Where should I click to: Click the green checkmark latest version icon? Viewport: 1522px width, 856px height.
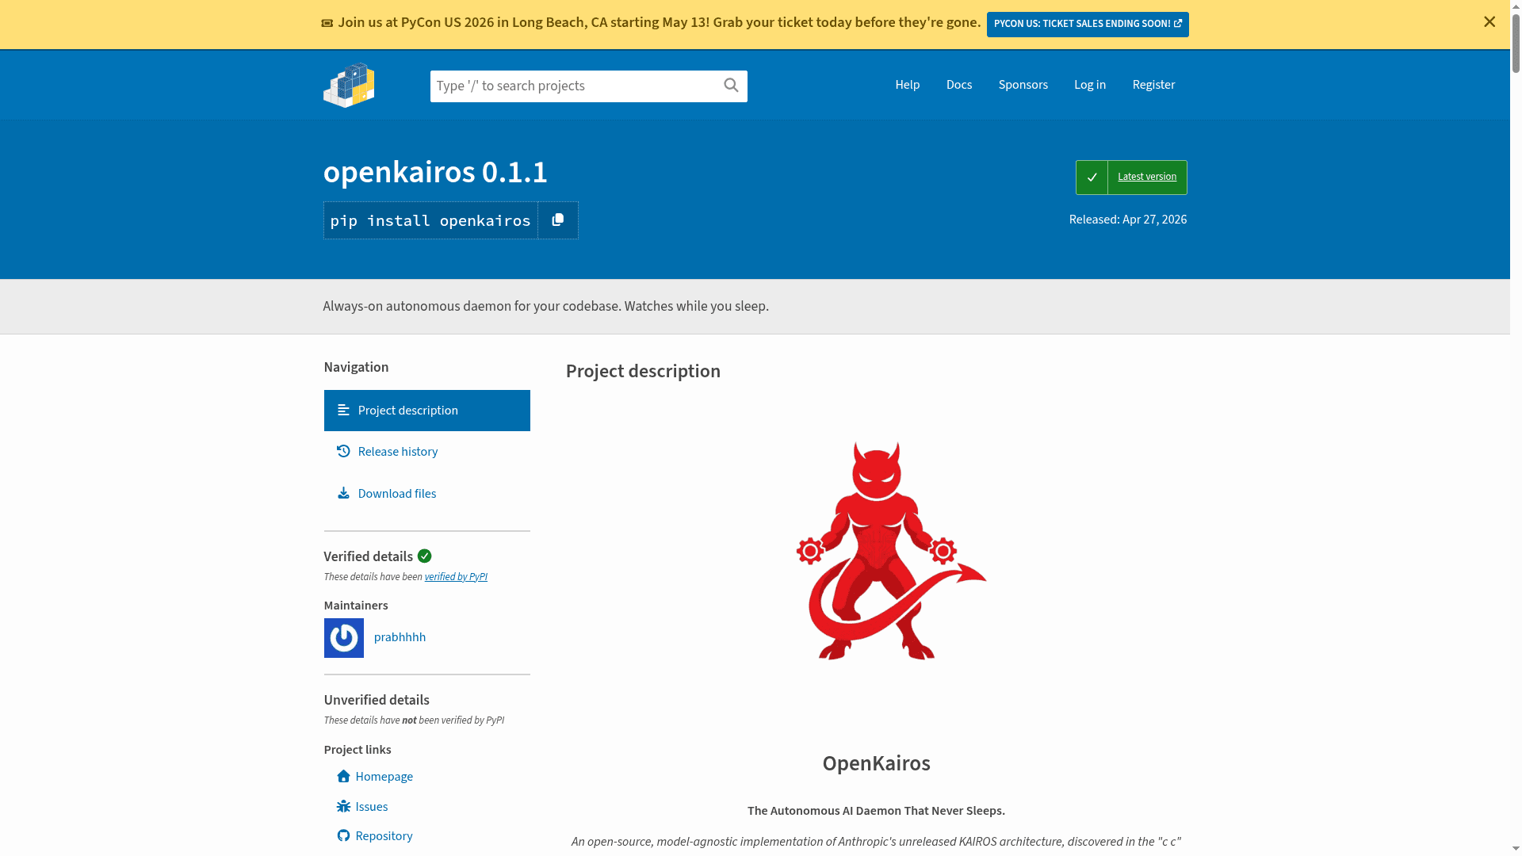click(x=1092, y=178)
